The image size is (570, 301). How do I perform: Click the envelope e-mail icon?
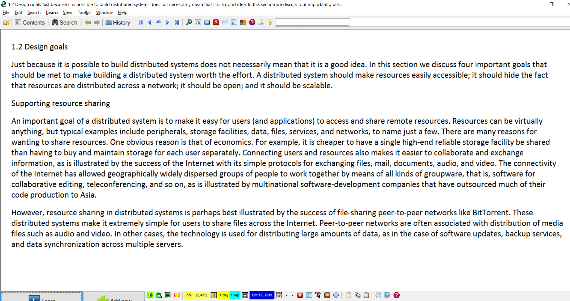tap(225, 22)
